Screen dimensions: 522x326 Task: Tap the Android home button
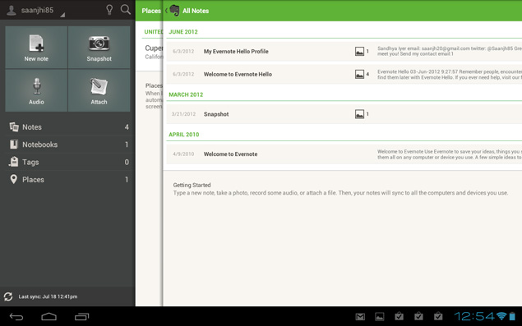[x=49, y=316]
